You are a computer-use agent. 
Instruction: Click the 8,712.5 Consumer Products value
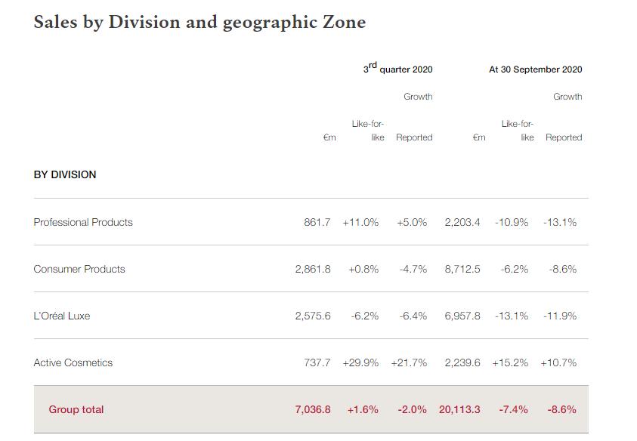[x=462, y=269]
